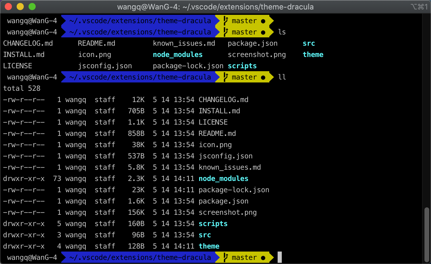Click the red close window button
The width and height of the screenshot is (431, 264).
point(8,7)
